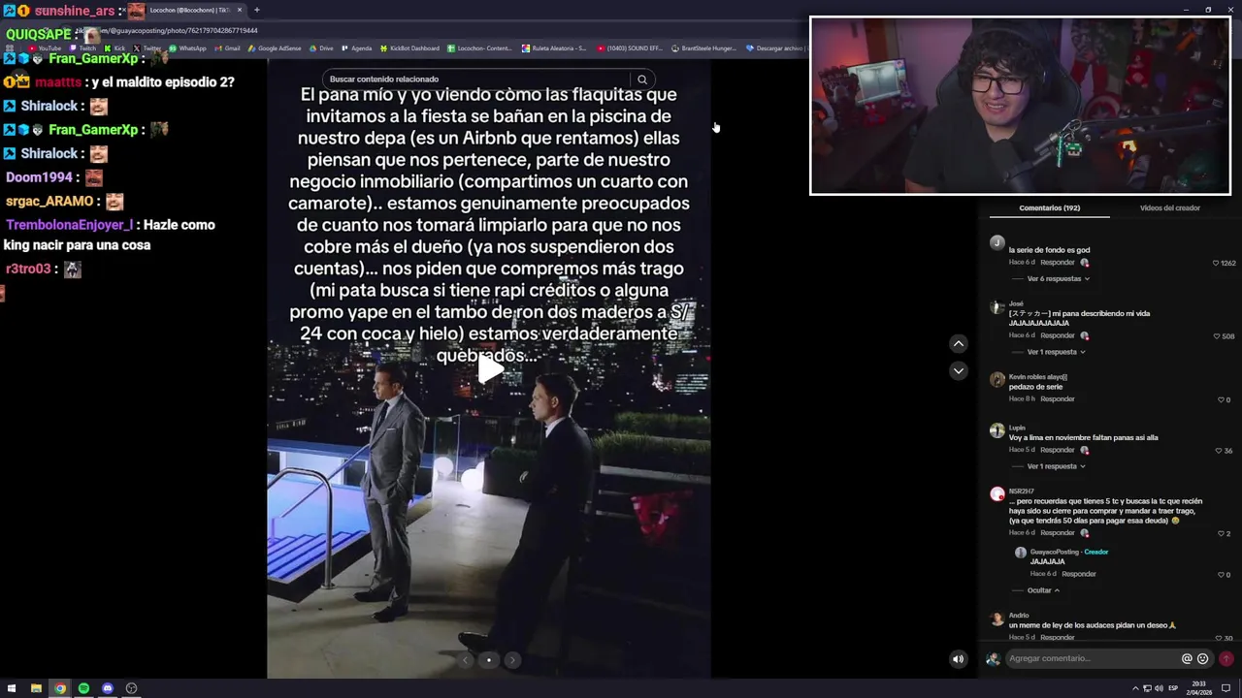Like Kevin robles' comment 'pedazo de serie'
1242x698 pixels.
pyautogui.click(x=1221, y=399)
